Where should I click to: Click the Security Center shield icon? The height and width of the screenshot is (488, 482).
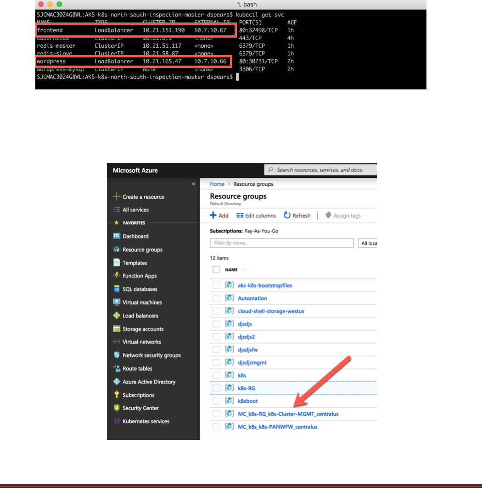coord(117,408)
